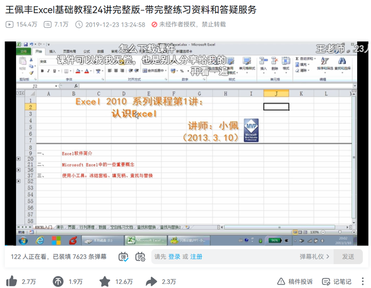Expand the outline group beside row 36
The height and width of the screenshot is (288, 371).
(19, 170)
